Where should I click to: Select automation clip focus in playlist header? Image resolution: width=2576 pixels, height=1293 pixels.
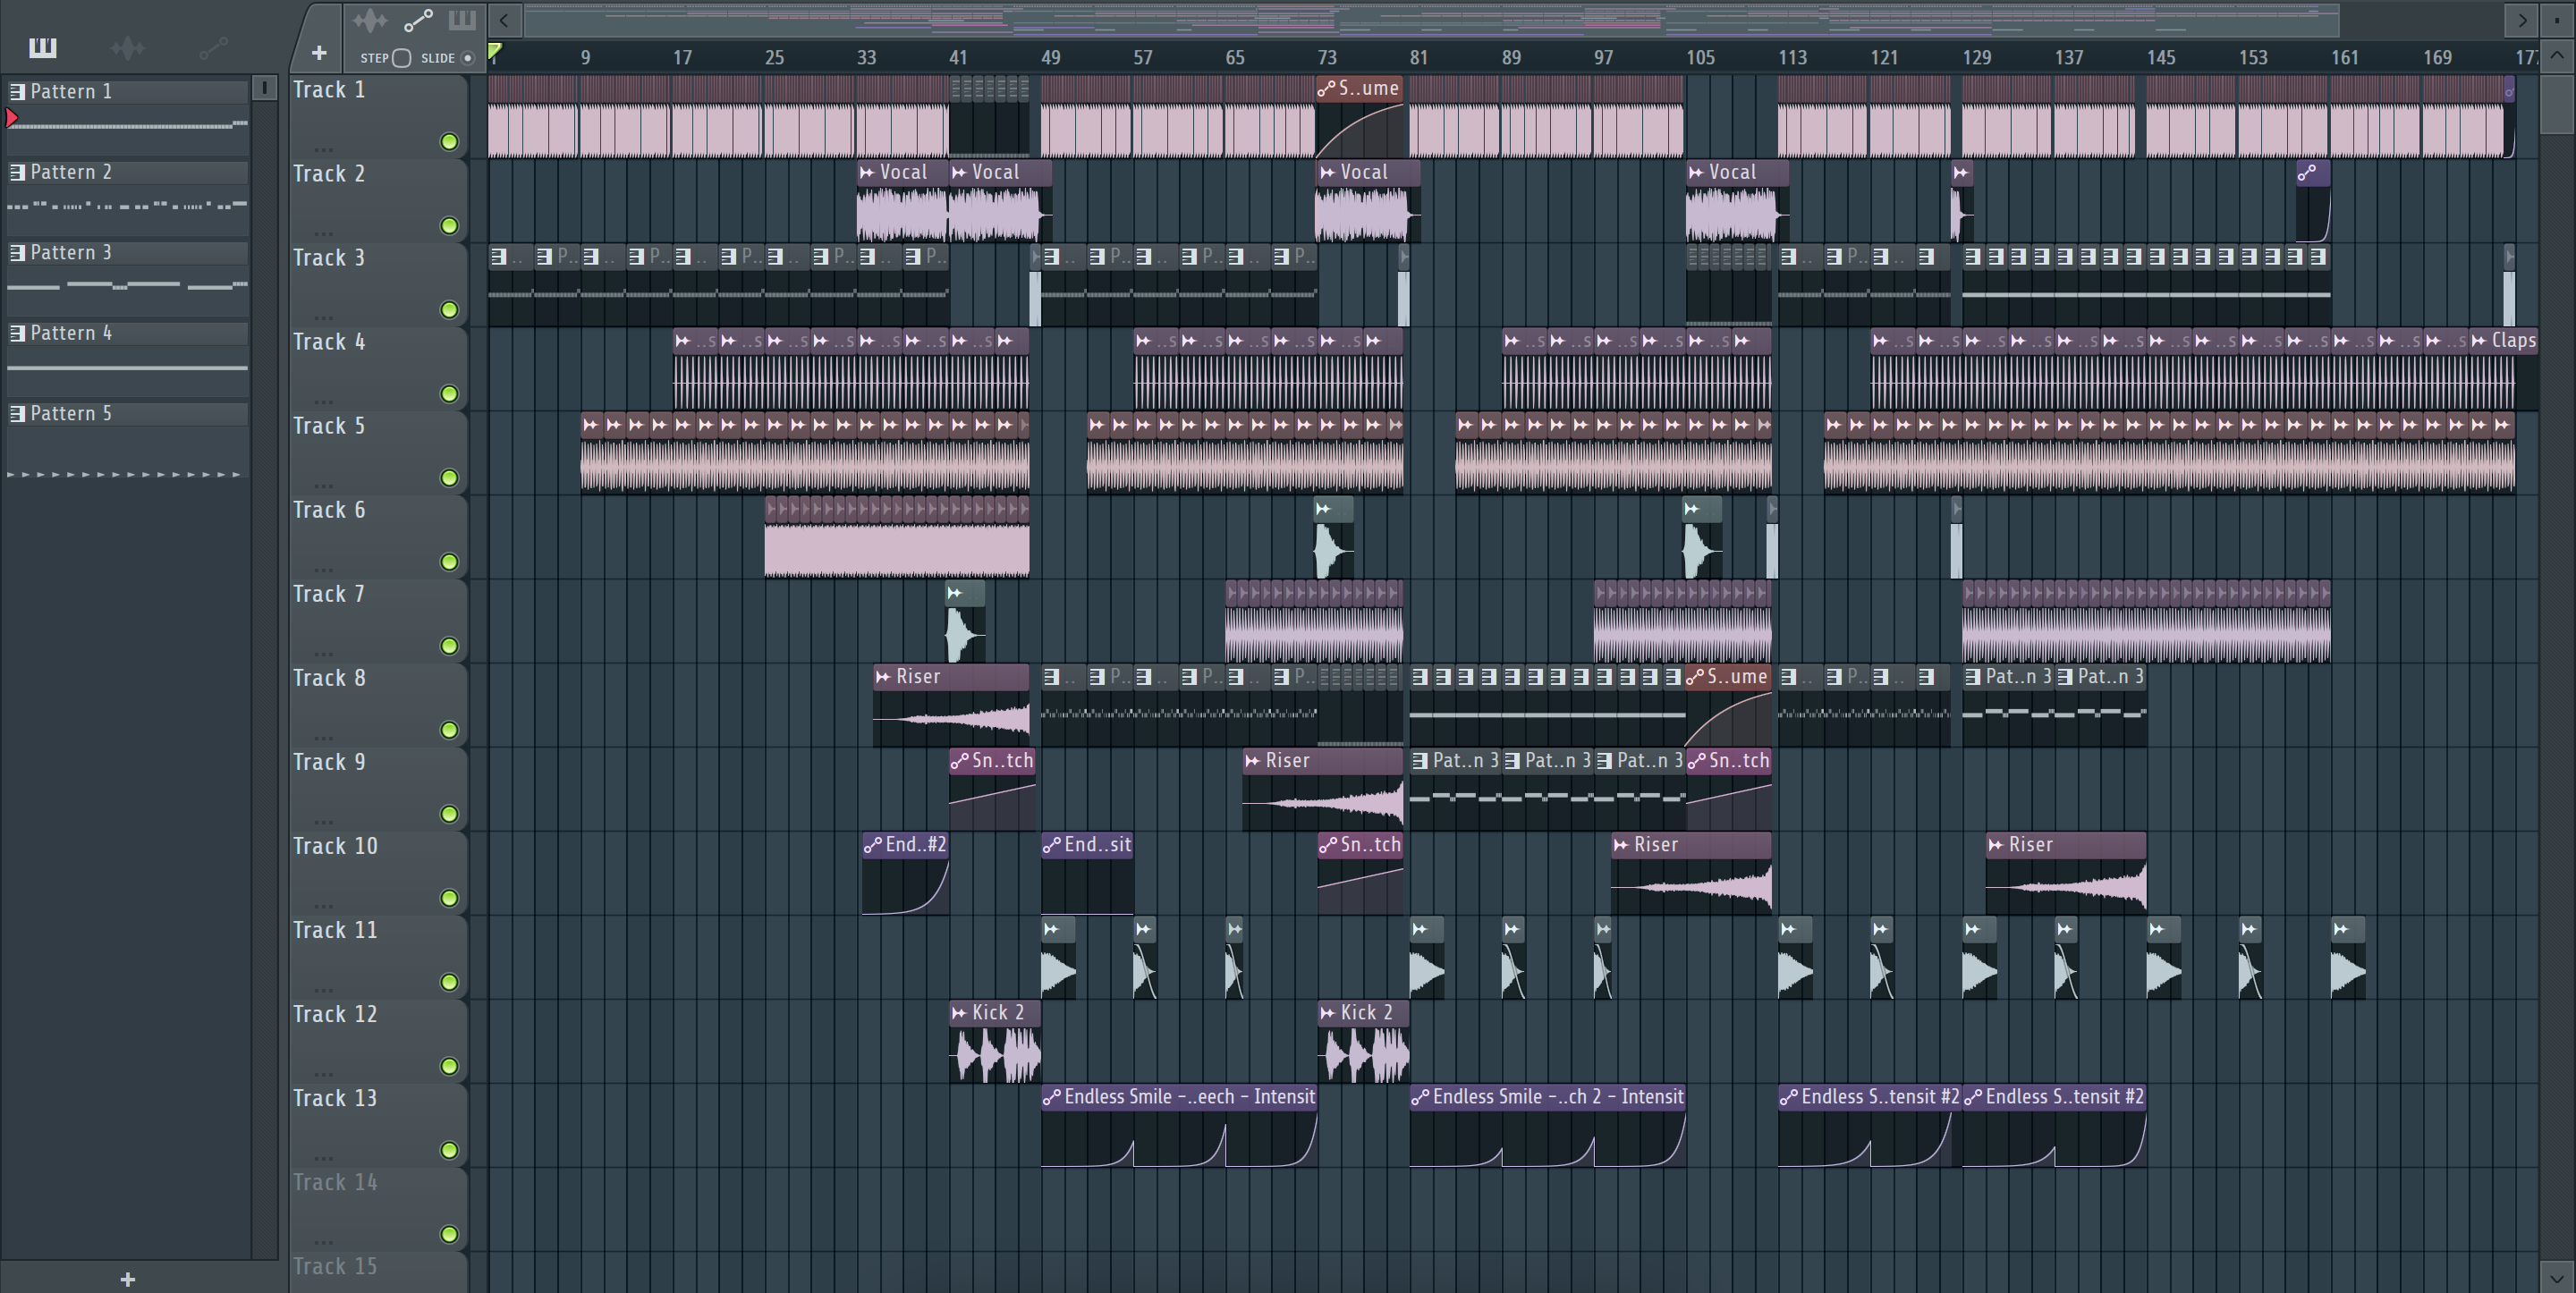pyautogui.click(x=418, y=20)
